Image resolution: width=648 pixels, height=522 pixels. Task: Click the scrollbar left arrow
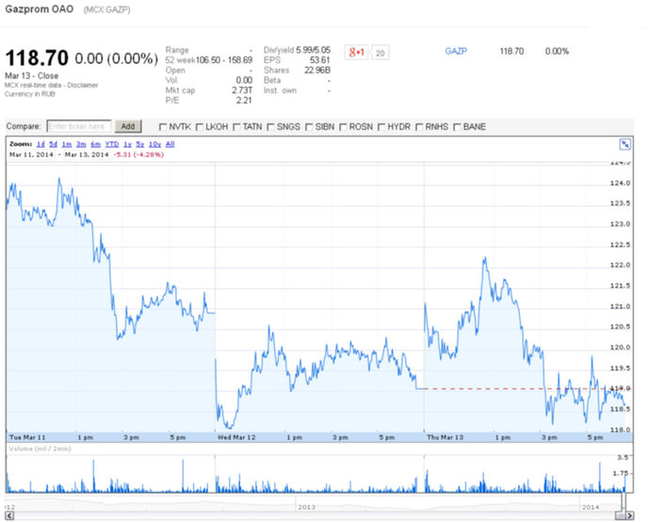point(9,515)
